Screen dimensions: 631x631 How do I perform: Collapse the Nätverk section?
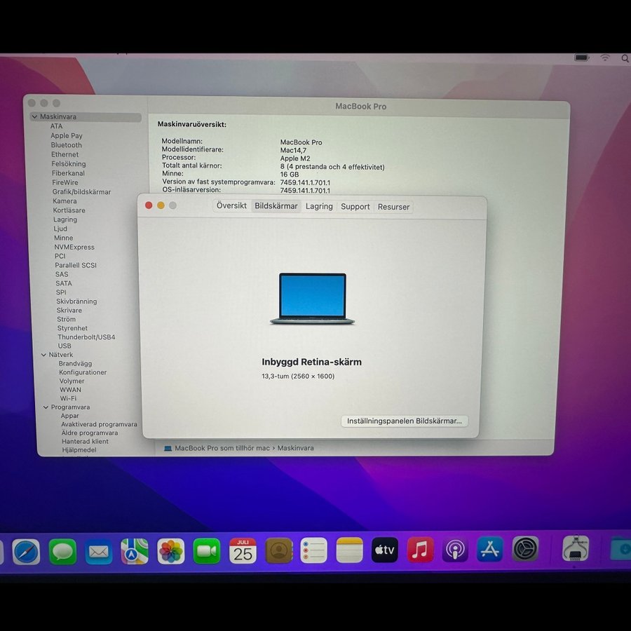tap(44, 355)
